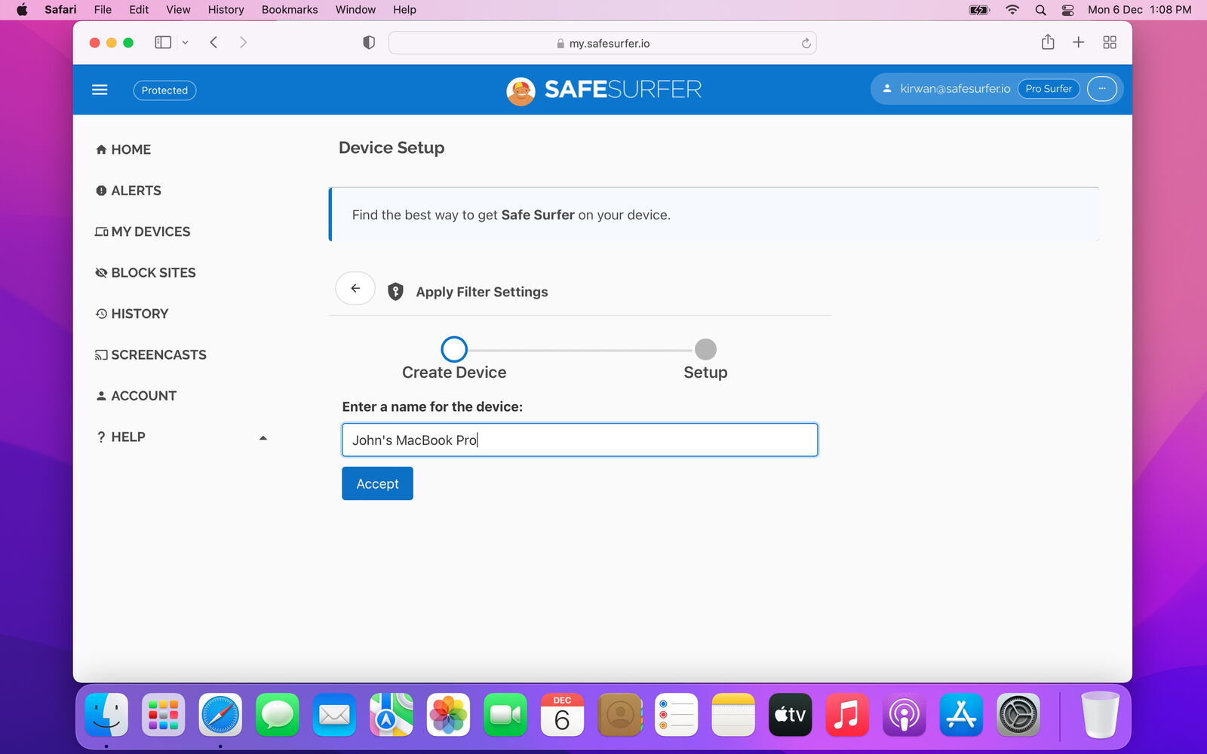Screen dimensions: 1207x754
Task: Click the Device Setup heading text
Action: [392, 148]
